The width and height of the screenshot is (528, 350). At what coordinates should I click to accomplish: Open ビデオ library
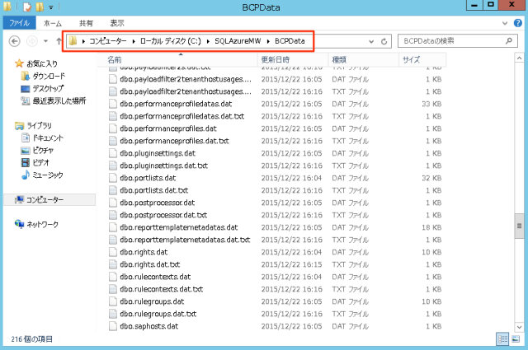(40, 163)
